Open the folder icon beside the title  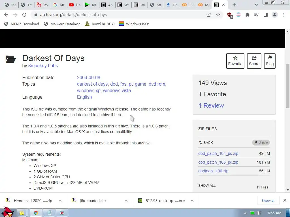coord(10,59)
